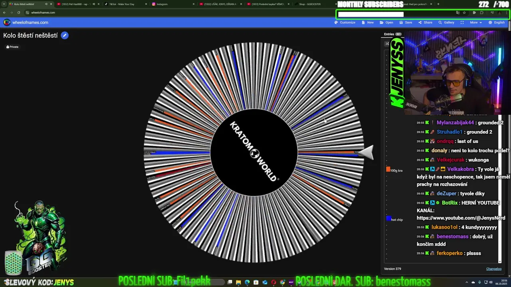Share this wheel
Screen dimensions: 511x287
point(425,22)
